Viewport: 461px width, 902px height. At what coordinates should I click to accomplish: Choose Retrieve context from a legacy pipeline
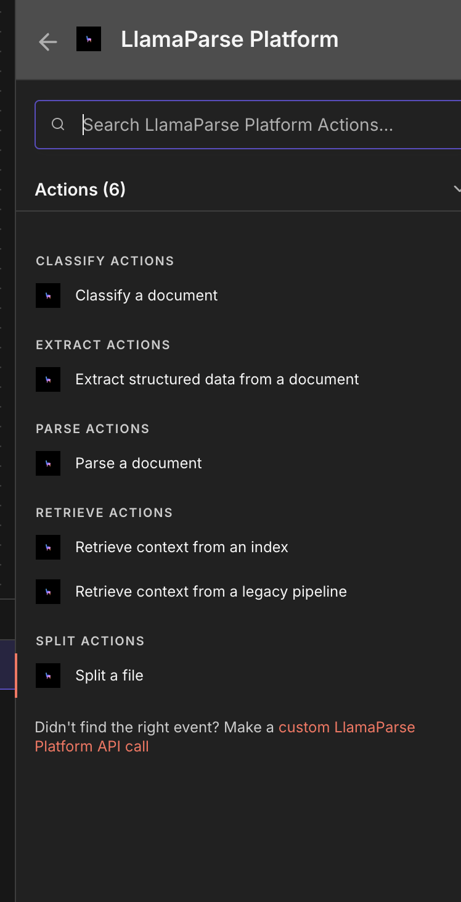(211, 592)
